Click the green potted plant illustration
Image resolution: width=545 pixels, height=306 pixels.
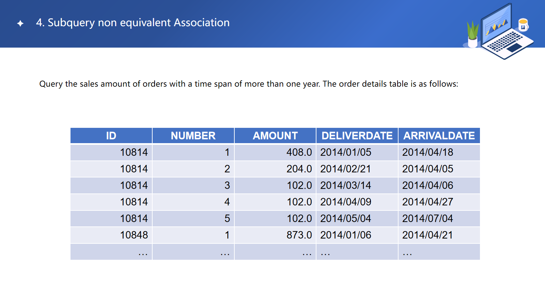click(x=472, y=34)
